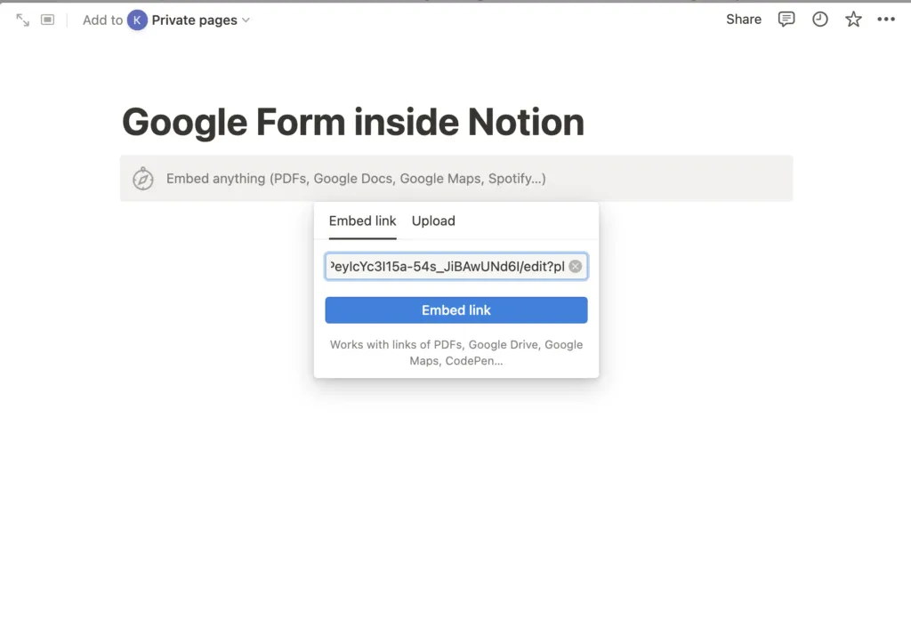
Task: Click the peek mode layout icon
Action: point(48,20)
